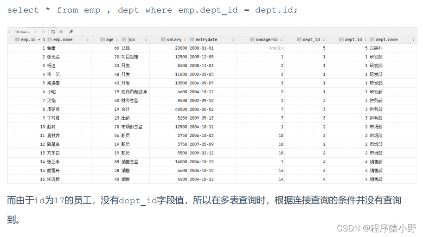This screenshot has width=423, height=237.
Task: Select the entrydate column header
Action: click(206, 40)
